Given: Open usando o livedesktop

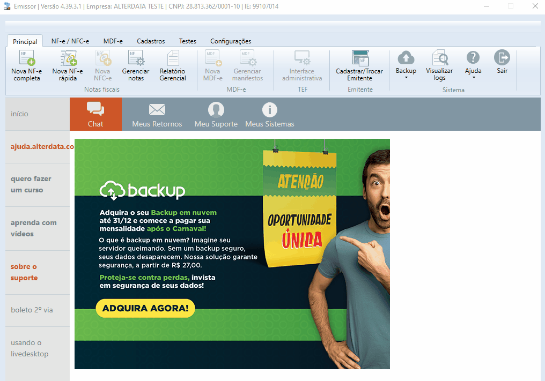Looking at the screenshot, I should pos(38,348).
